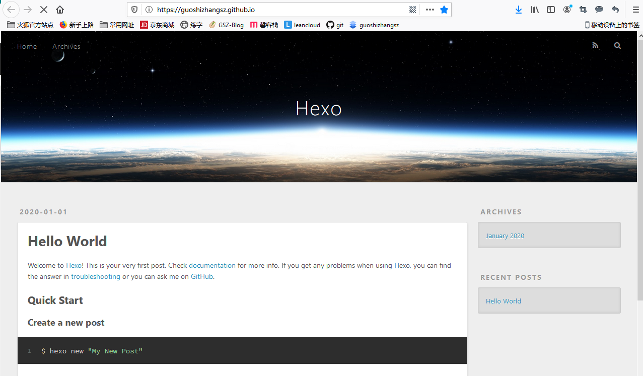Open the Firefox hamburger menu

(x=635, y=10)
